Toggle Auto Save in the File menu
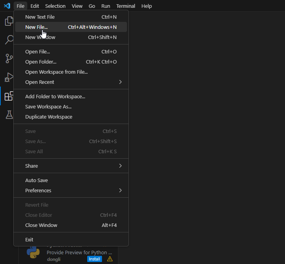Screen dimensions: 285x264 pyautogui.click(x=37, y=180)
